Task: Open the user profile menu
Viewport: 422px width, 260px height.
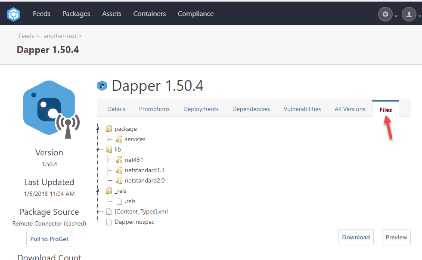Action: click(x=409, y=14)
